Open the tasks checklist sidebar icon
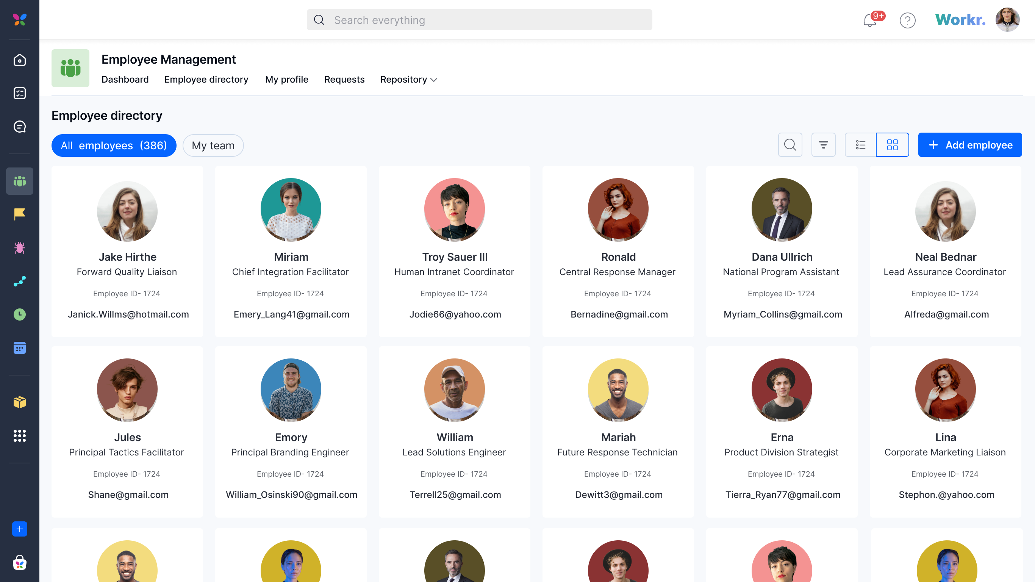 pyautogui.click(x=19, y=93)
